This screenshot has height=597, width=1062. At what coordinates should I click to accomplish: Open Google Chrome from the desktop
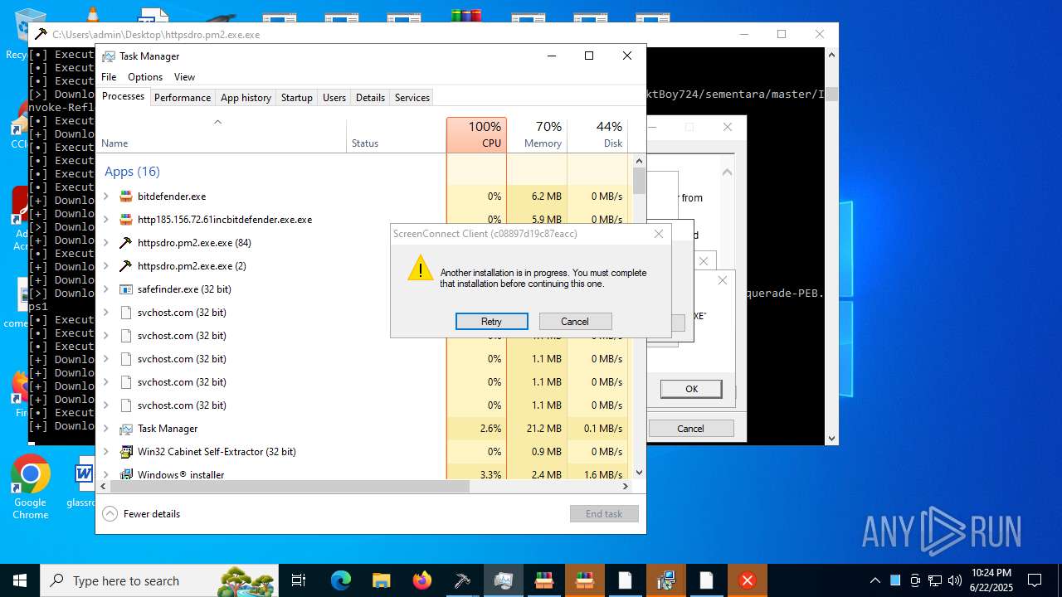[x=31, y=487]
